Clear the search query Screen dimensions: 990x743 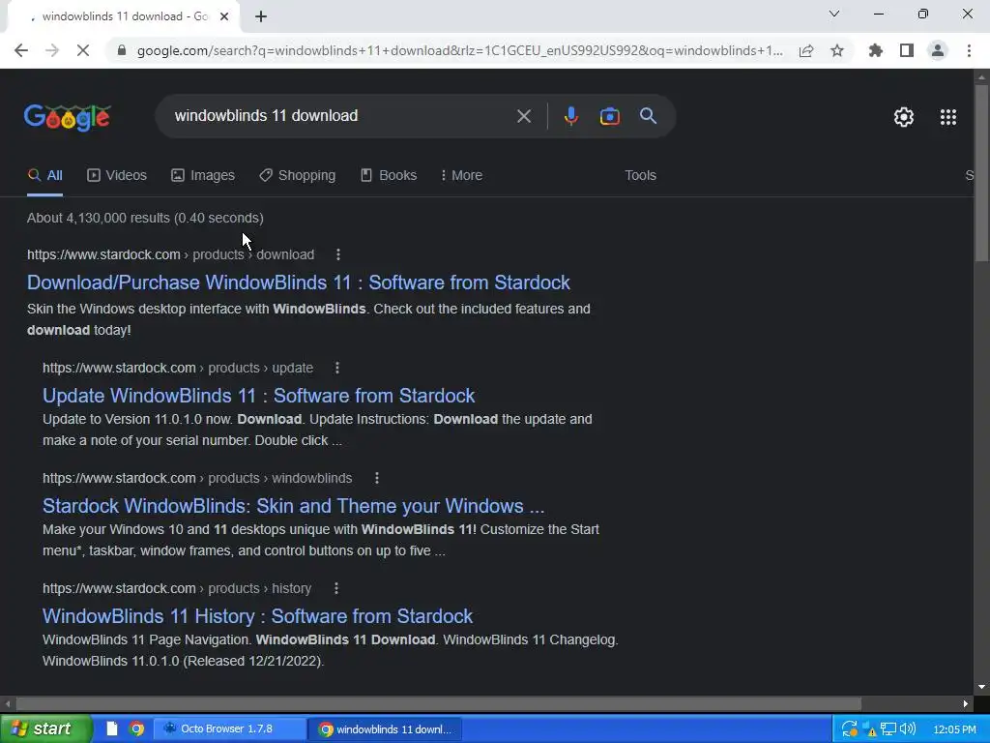coord(524,116)
